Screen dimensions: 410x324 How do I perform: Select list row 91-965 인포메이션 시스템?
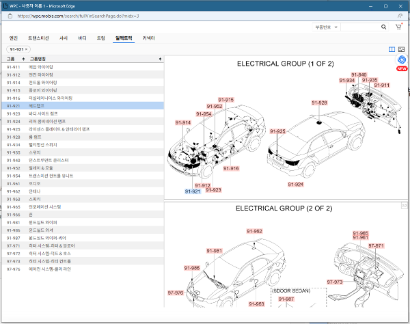tap(83, 207)
